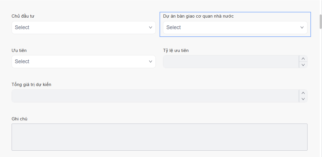Image resolution: width=322 pixels, height=157 pixels.
Task: Expand the Ưu tiên dropdown
Action: [x=78, y=61]
